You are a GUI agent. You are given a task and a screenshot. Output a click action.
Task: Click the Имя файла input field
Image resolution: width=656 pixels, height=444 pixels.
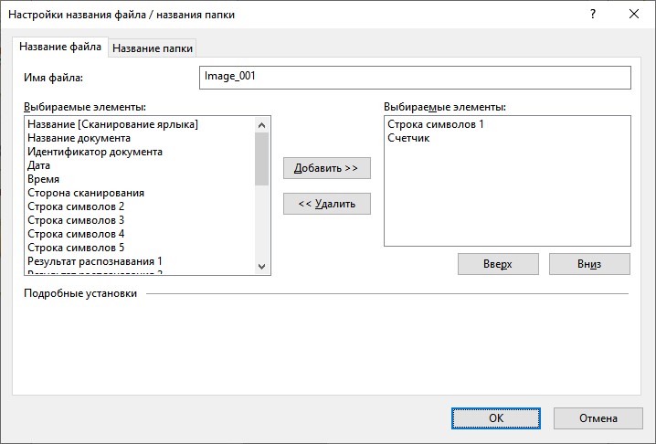[415, 78]
